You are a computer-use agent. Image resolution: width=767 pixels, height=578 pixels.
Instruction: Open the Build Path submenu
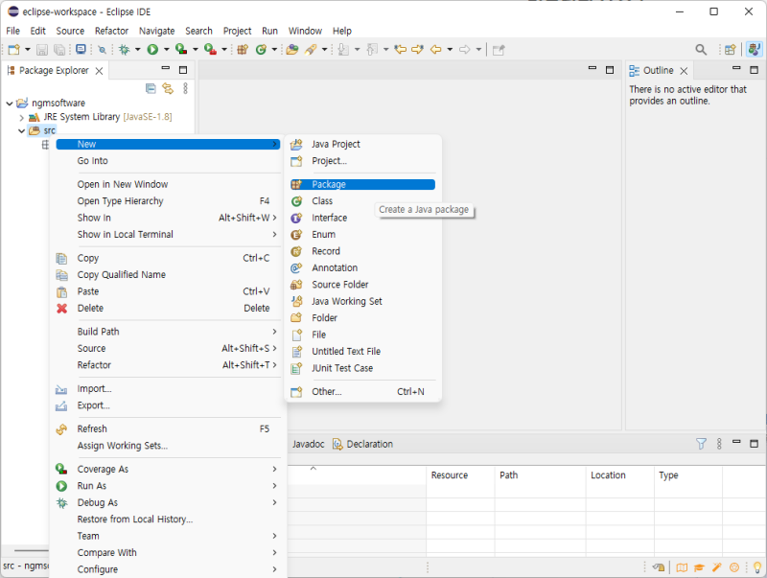[168, 332]
